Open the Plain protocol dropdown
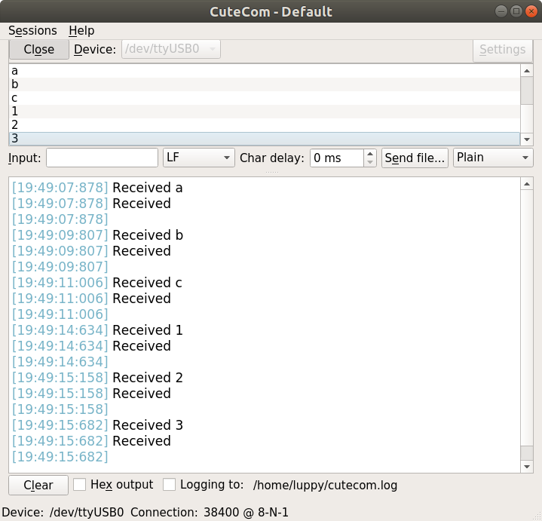The height and width of the screenshot is (521, 542). point(493,158)
